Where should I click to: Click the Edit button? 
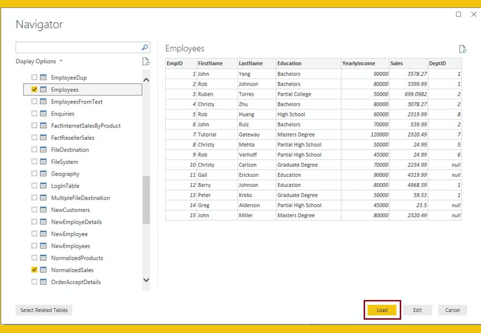tap(417, 310)
